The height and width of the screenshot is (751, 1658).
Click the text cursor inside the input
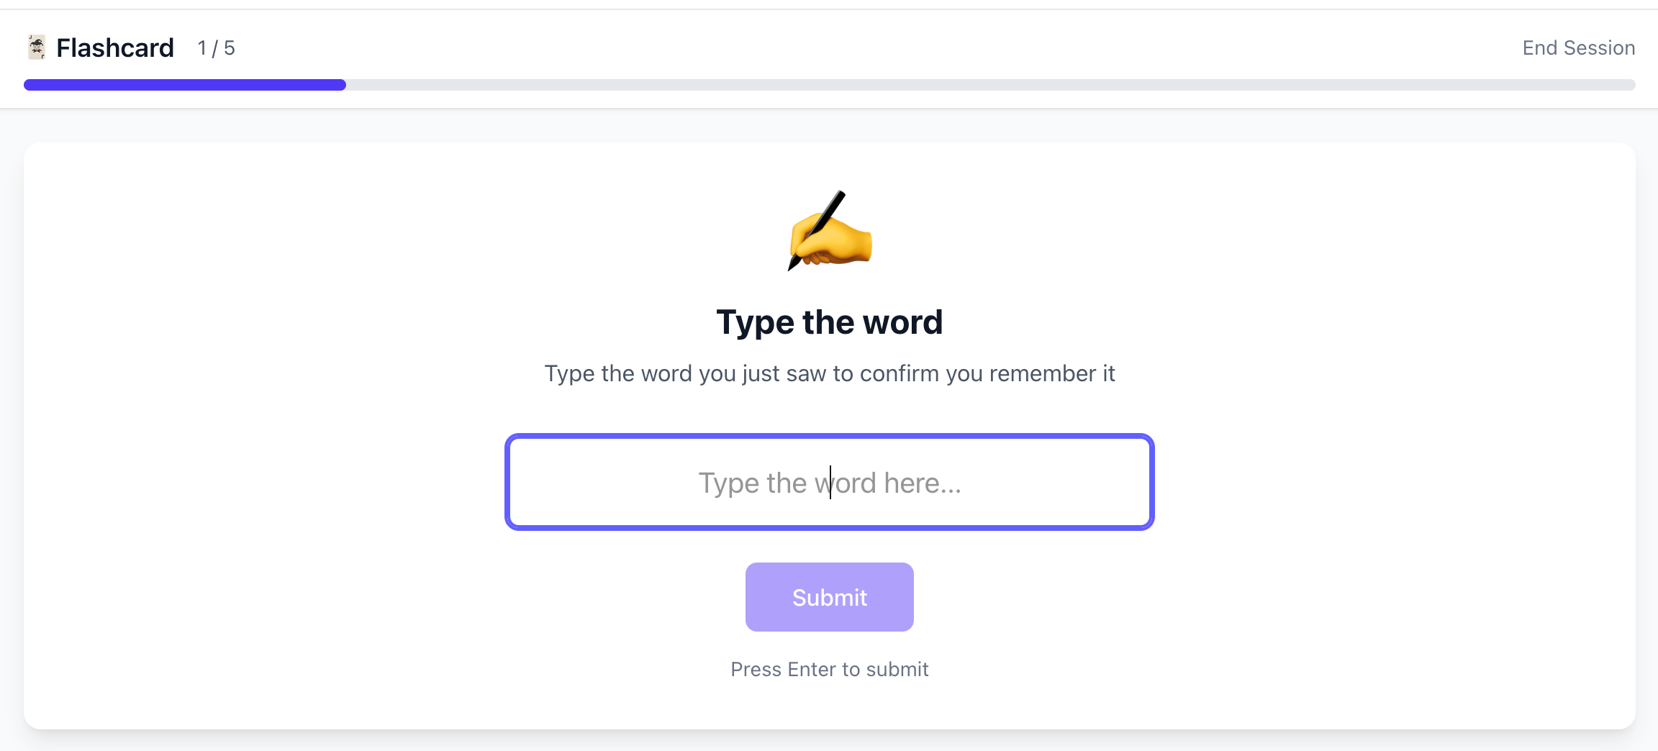point(830,482)
